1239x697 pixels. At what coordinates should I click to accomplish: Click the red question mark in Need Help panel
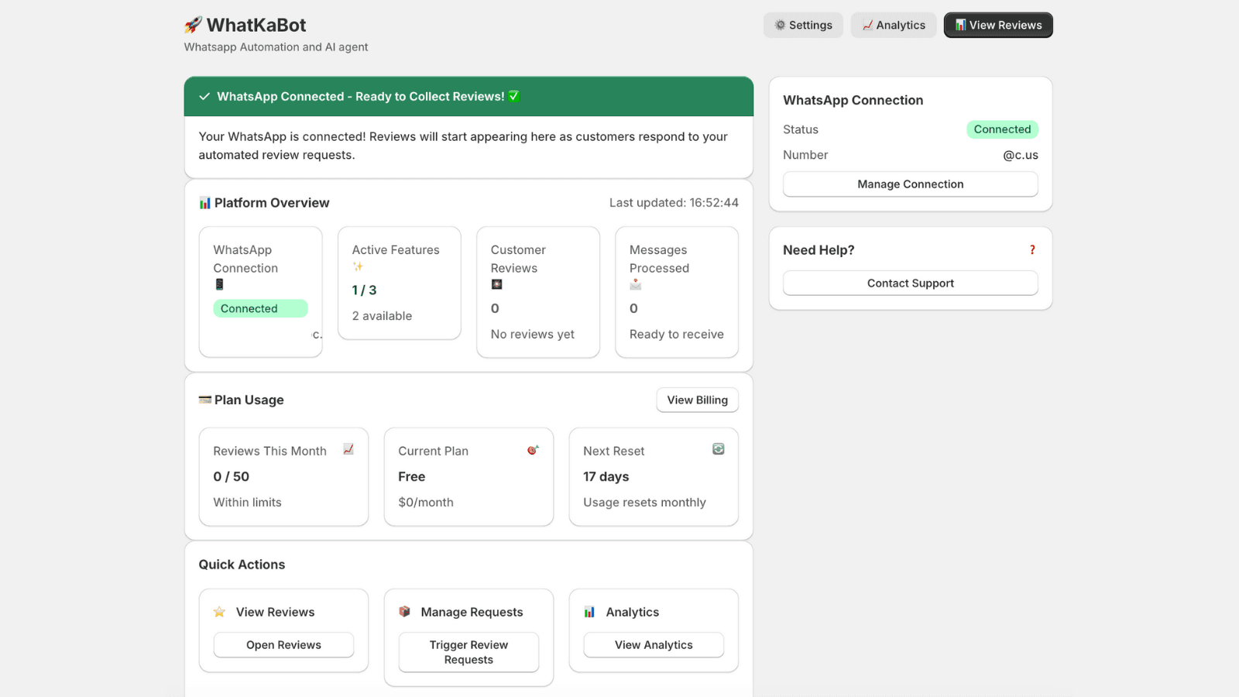(x=1031, y=249)
